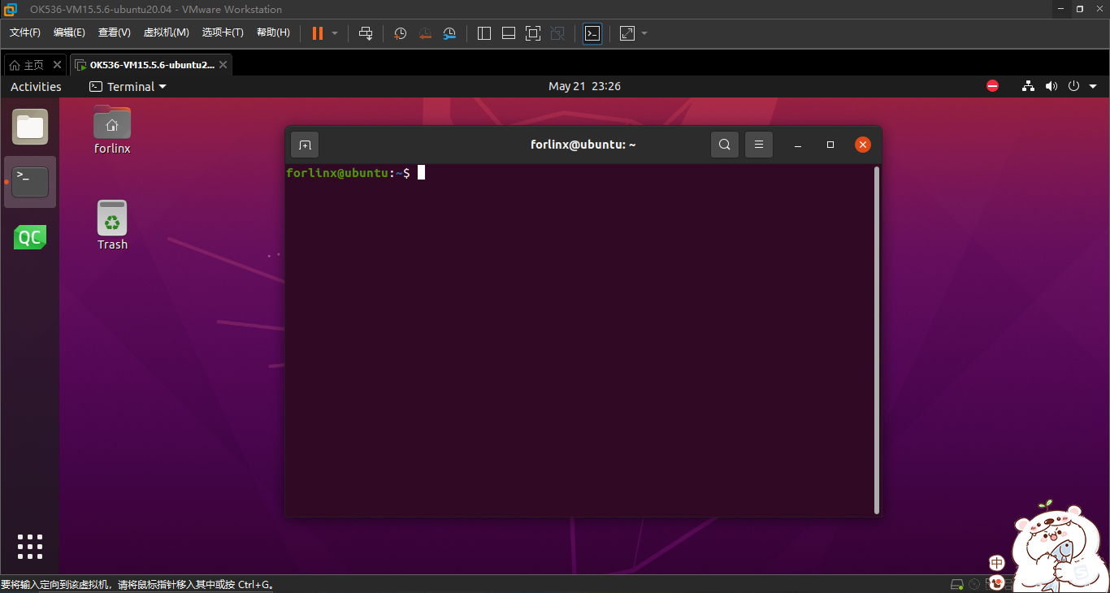
Task: Revert the VM to previous snapshot
Action: click(x=425, y=33)
